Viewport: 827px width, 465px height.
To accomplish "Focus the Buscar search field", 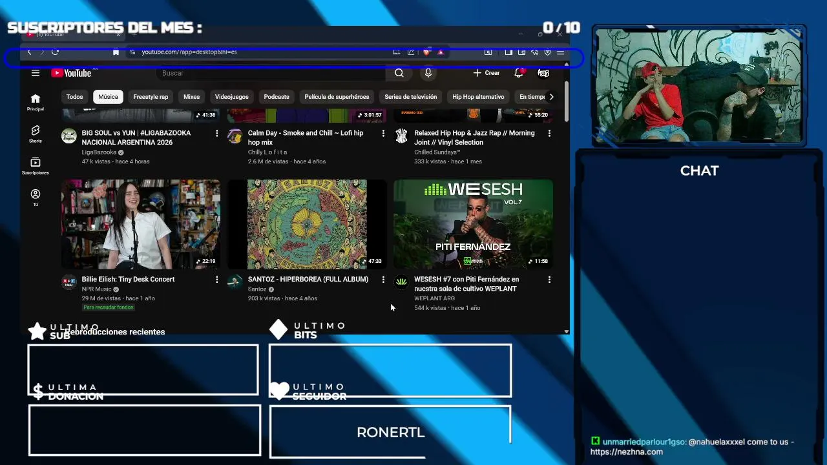I will click(x=271, y=73).
